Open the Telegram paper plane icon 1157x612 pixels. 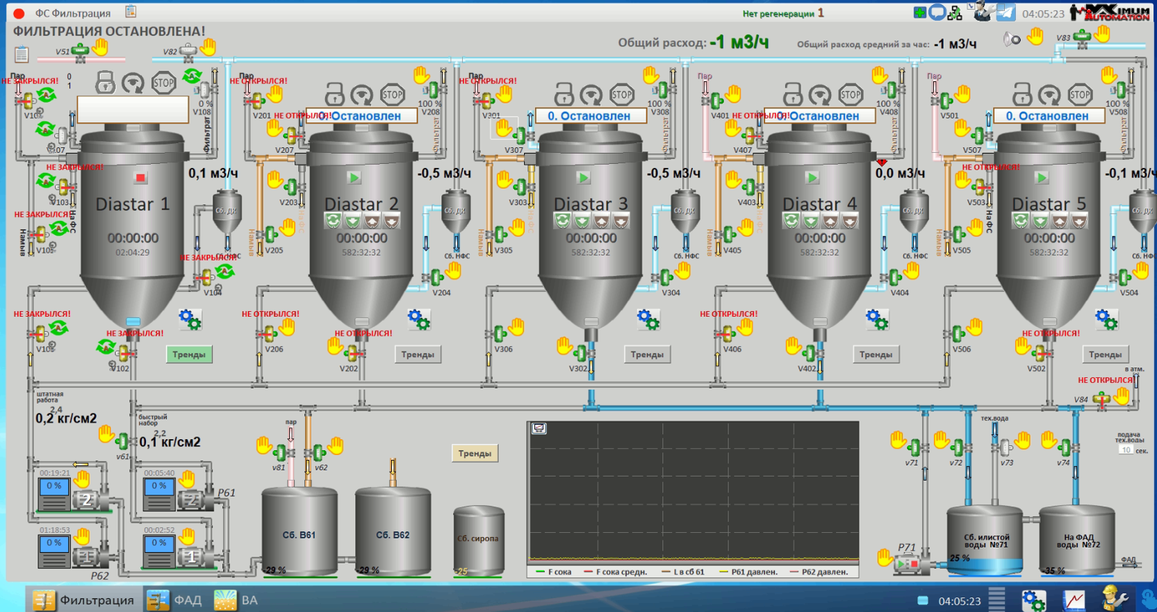[1006, 12]
